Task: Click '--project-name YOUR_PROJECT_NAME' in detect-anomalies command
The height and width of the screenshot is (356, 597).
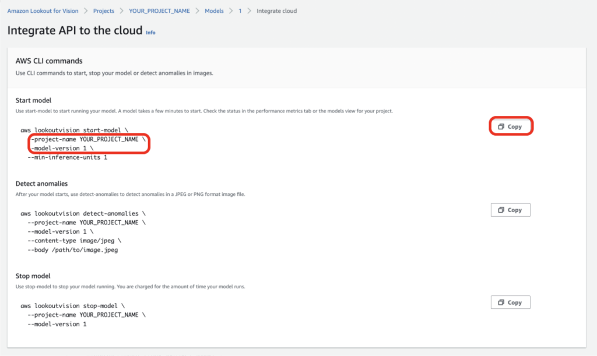Action: pyautogui.click(x=86, y=223)
